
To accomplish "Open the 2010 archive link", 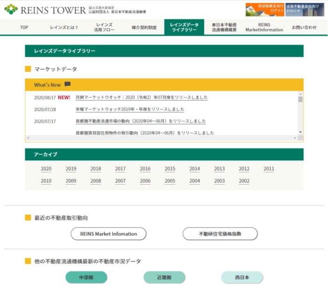I will [x=46, y=181].
